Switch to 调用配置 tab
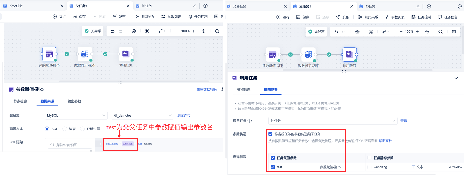 click(x=271, y=90)
